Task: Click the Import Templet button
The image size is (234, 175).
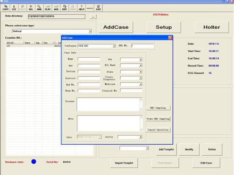Action: click(x=124, y=163)
